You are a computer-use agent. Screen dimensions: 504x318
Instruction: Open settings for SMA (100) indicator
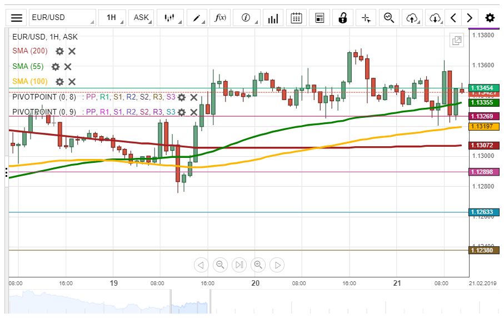pyautogui.click(x=59, y=82)
